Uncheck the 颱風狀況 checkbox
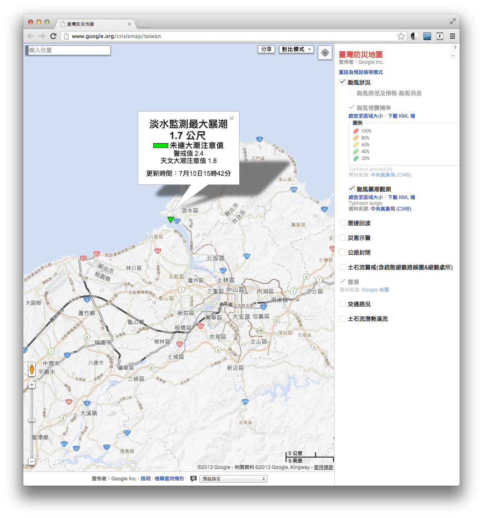Image resolution: width=483 pixels, height=518 pixels. coord(342,82)
